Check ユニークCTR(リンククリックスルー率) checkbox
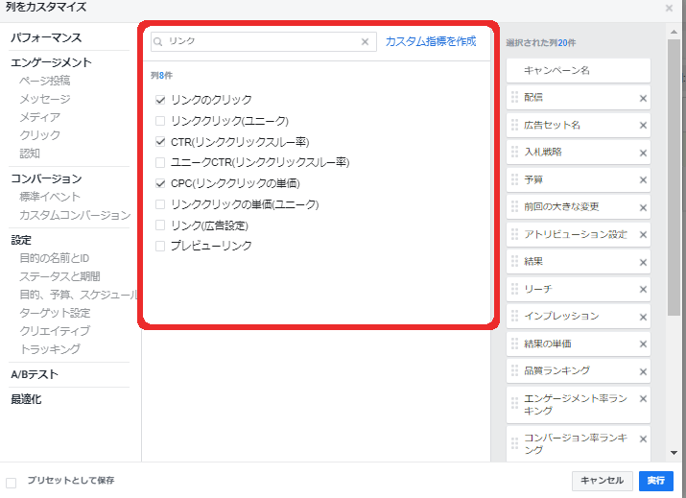This screenshot has height=498, width=686. coord(160,163)
